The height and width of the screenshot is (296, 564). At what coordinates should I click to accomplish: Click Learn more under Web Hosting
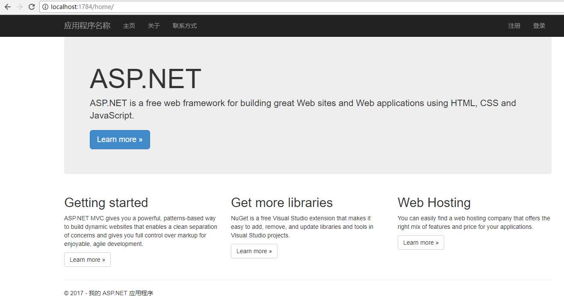[421, 243]
